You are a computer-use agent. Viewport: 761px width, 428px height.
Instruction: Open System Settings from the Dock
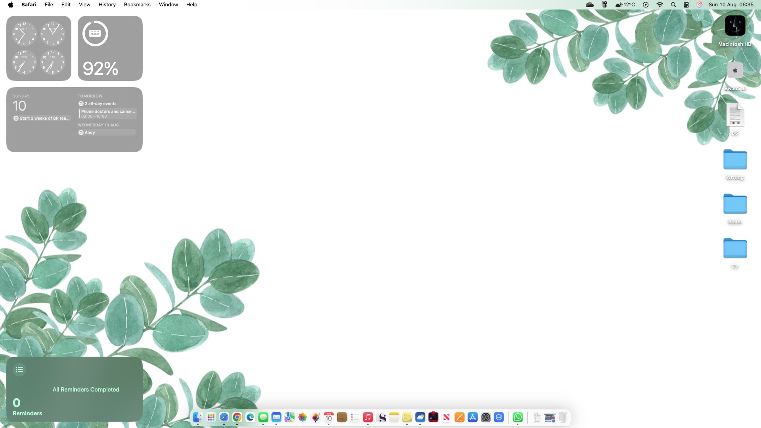coord(486,417)
